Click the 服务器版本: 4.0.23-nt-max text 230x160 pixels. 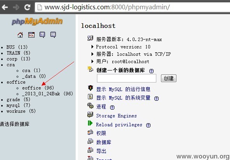(129, 40)
